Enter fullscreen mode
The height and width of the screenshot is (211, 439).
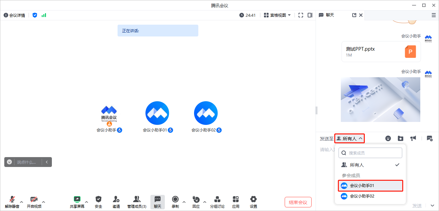click(x=301, y=15)
